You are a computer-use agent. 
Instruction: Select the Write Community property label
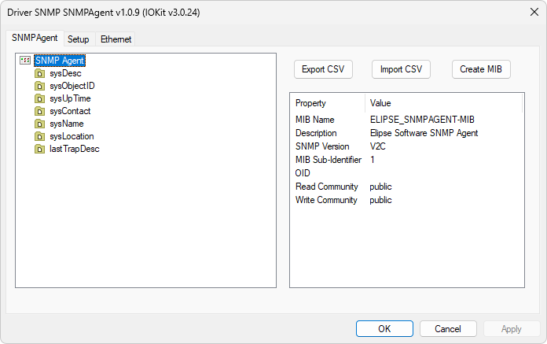pyautogui.click(x=326, y=200)
